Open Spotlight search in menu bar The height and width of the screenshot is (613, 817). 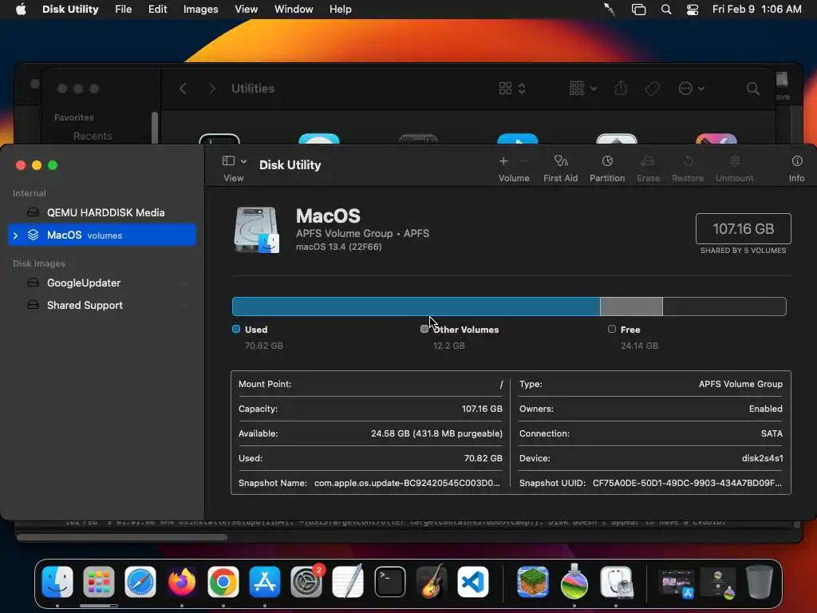tap(666, 10)
